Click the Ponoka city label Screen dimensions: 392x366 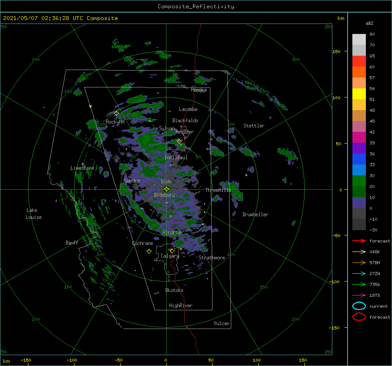click(x=199, y=90)
